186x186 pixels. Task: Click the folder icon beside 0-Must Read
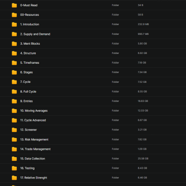click(14, 5)
